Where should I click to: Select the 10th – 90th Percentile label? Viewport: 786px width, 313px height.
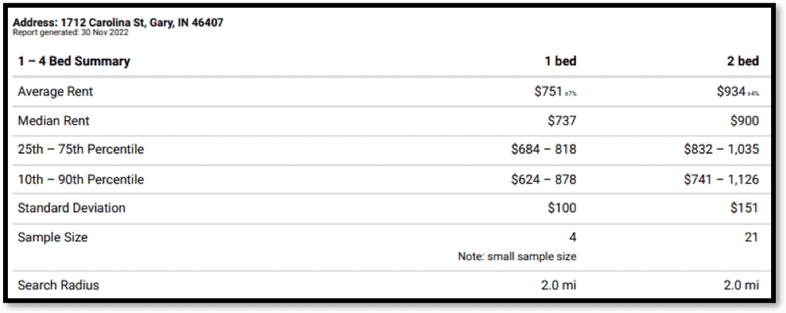click(x=81, y=180)
